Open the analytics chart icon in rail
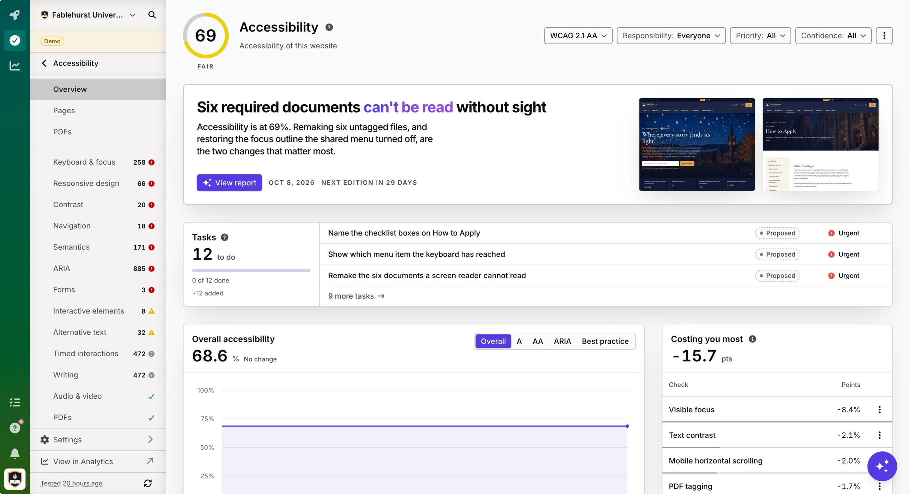This screenshot has width=910, height=494. 15,66
